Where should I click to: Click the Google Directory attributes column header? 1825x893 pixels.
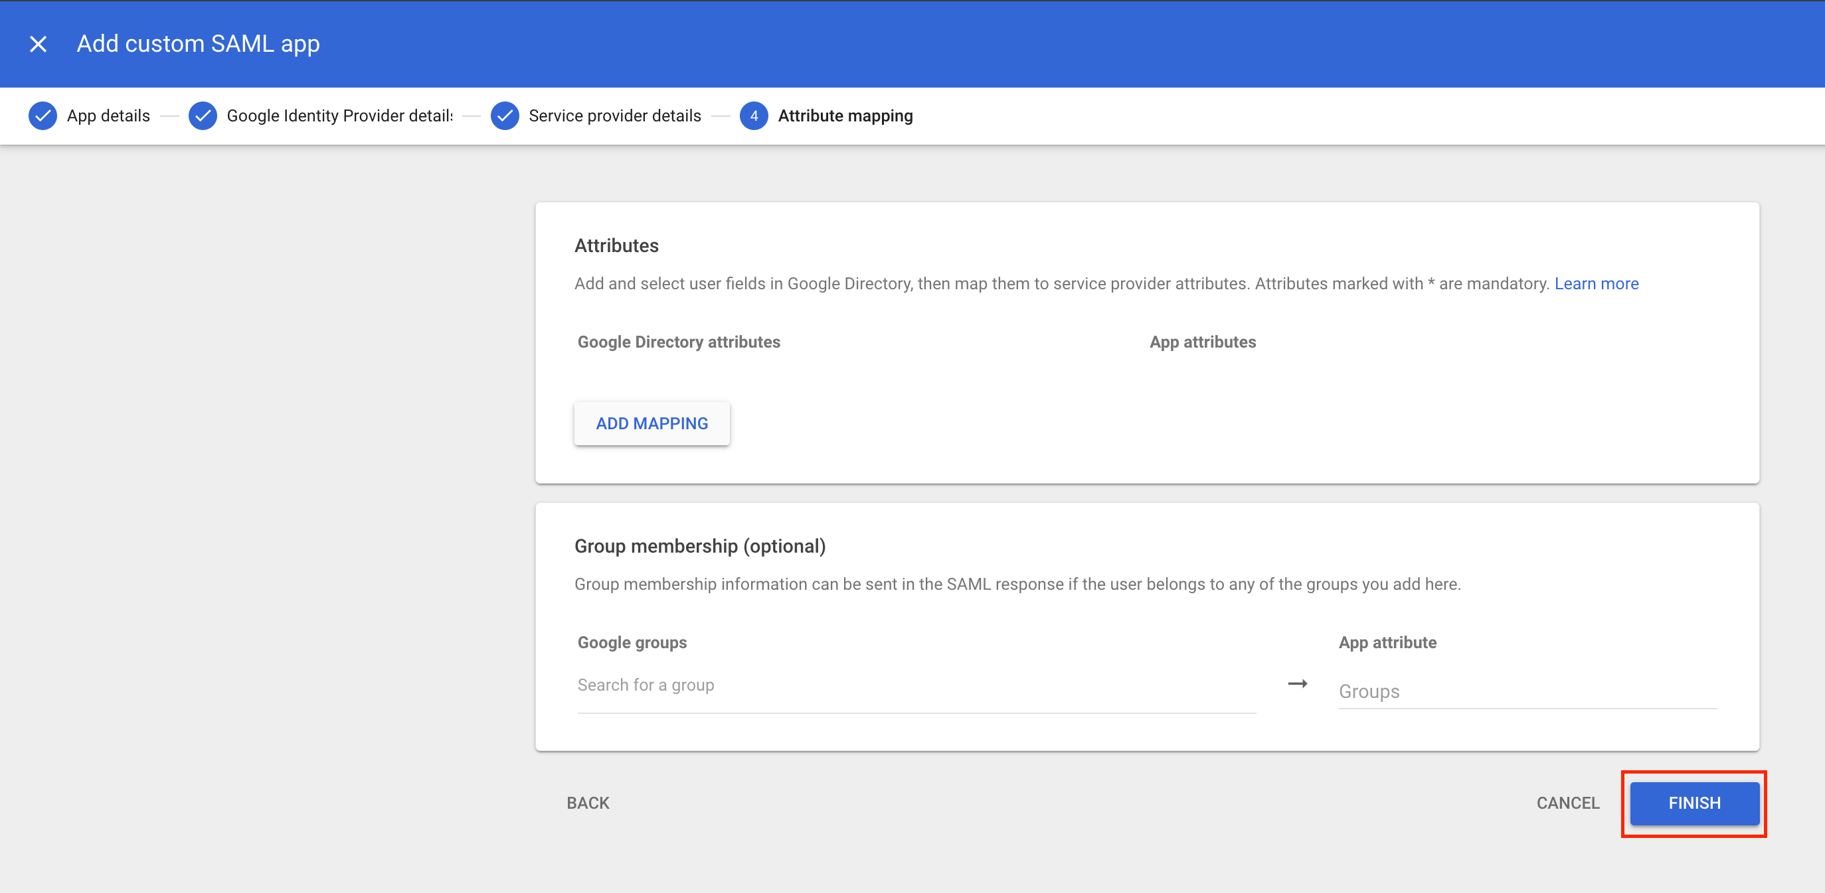point(678,342)
